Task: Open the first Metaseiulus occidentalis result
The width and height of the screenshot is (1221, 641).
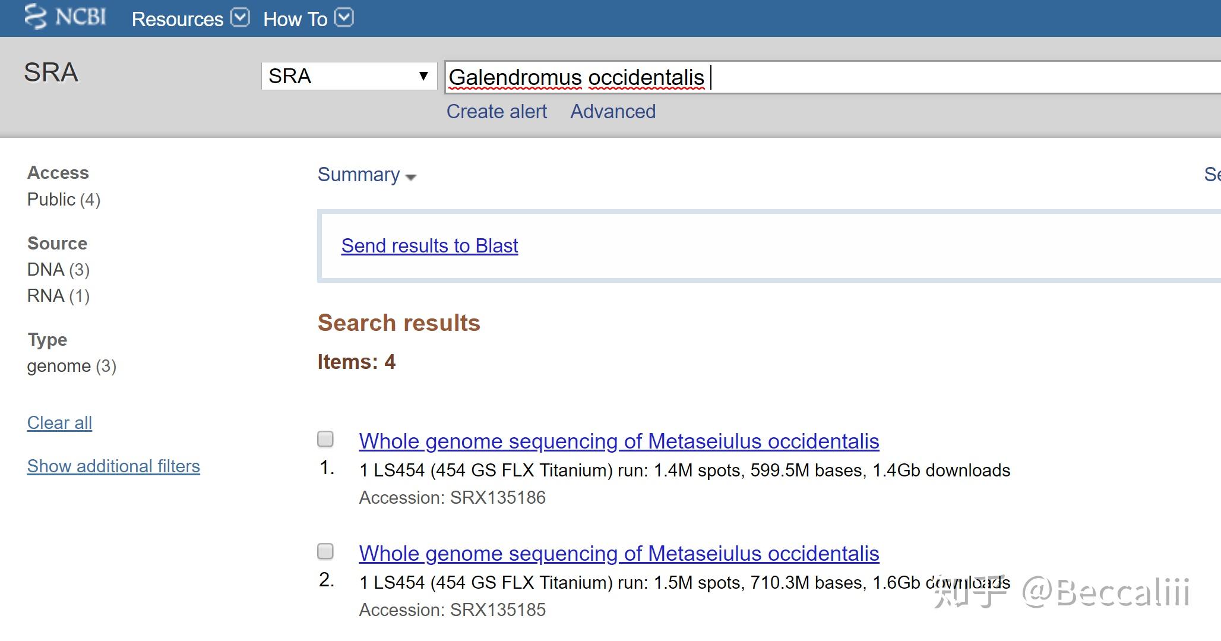Action: tap(619, 441)
